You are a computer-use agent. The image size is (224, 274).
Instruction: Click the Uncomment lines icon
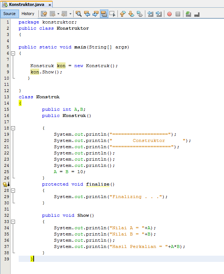pos(197,14)
